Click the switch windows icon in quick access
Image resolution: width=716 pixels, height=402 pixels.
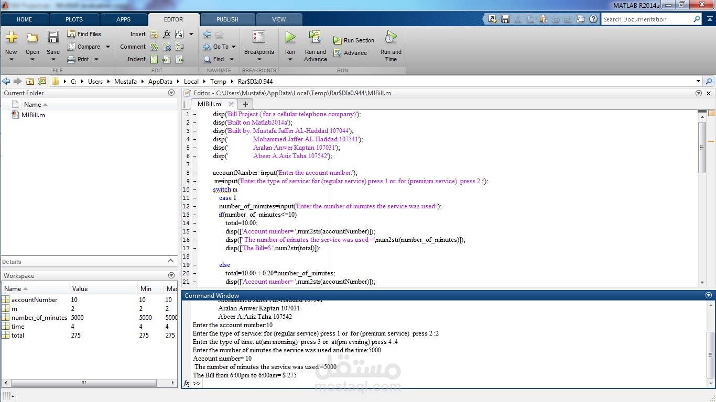[580, 19]
